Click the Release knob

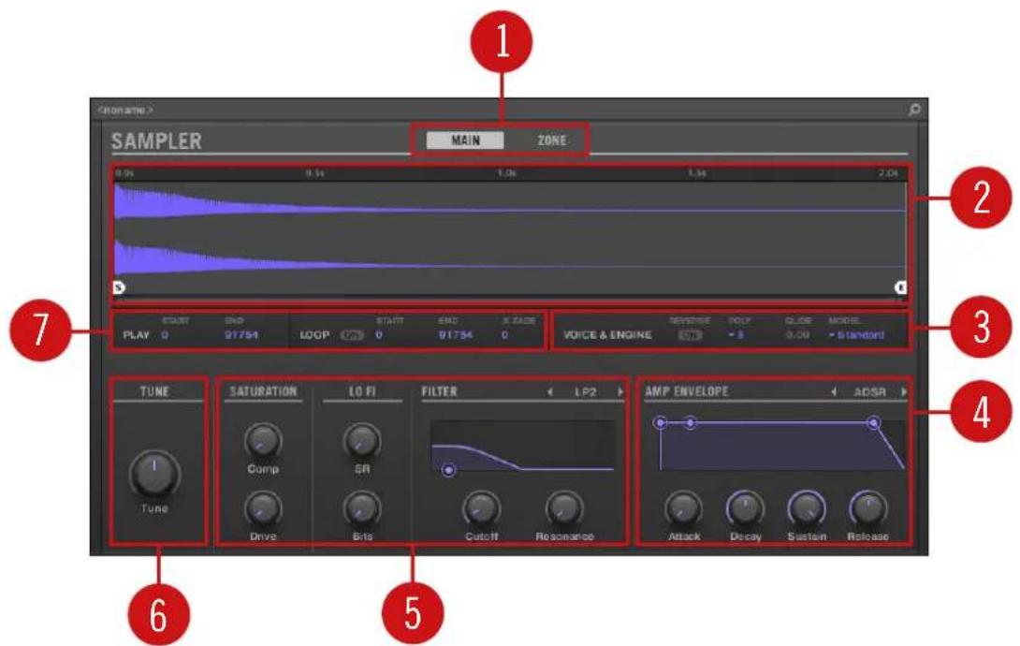[867, 508]
